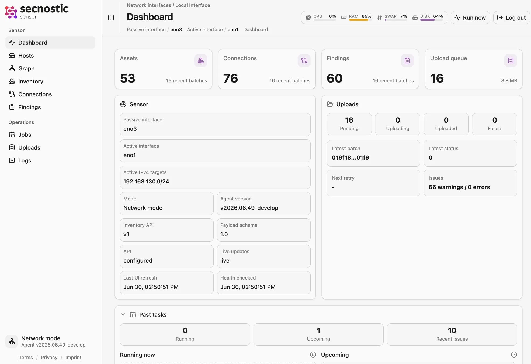The image size is (531, 364).
Task: Click 56 warnings / 0 errors
Action: [x=459, y=187]
